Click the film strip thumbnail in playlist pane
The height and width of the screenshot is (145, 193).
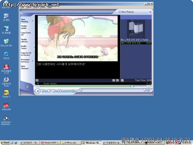tap(136, 29)
